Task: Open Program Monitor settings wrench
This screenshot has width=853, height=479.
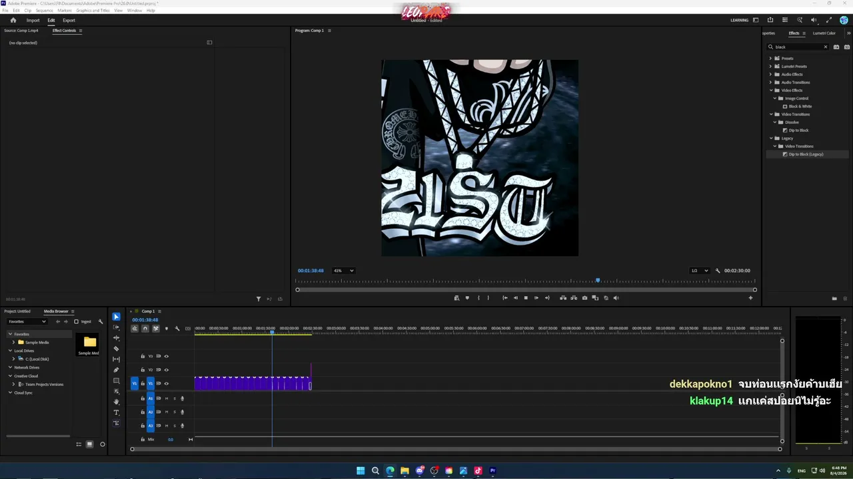Action: click(718, 271)
